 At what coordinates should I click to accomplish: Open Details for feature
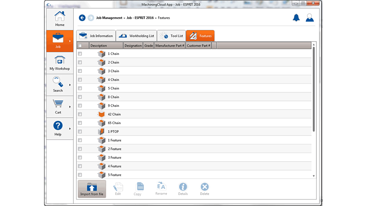pyautogui.click(x=183, y=189)
